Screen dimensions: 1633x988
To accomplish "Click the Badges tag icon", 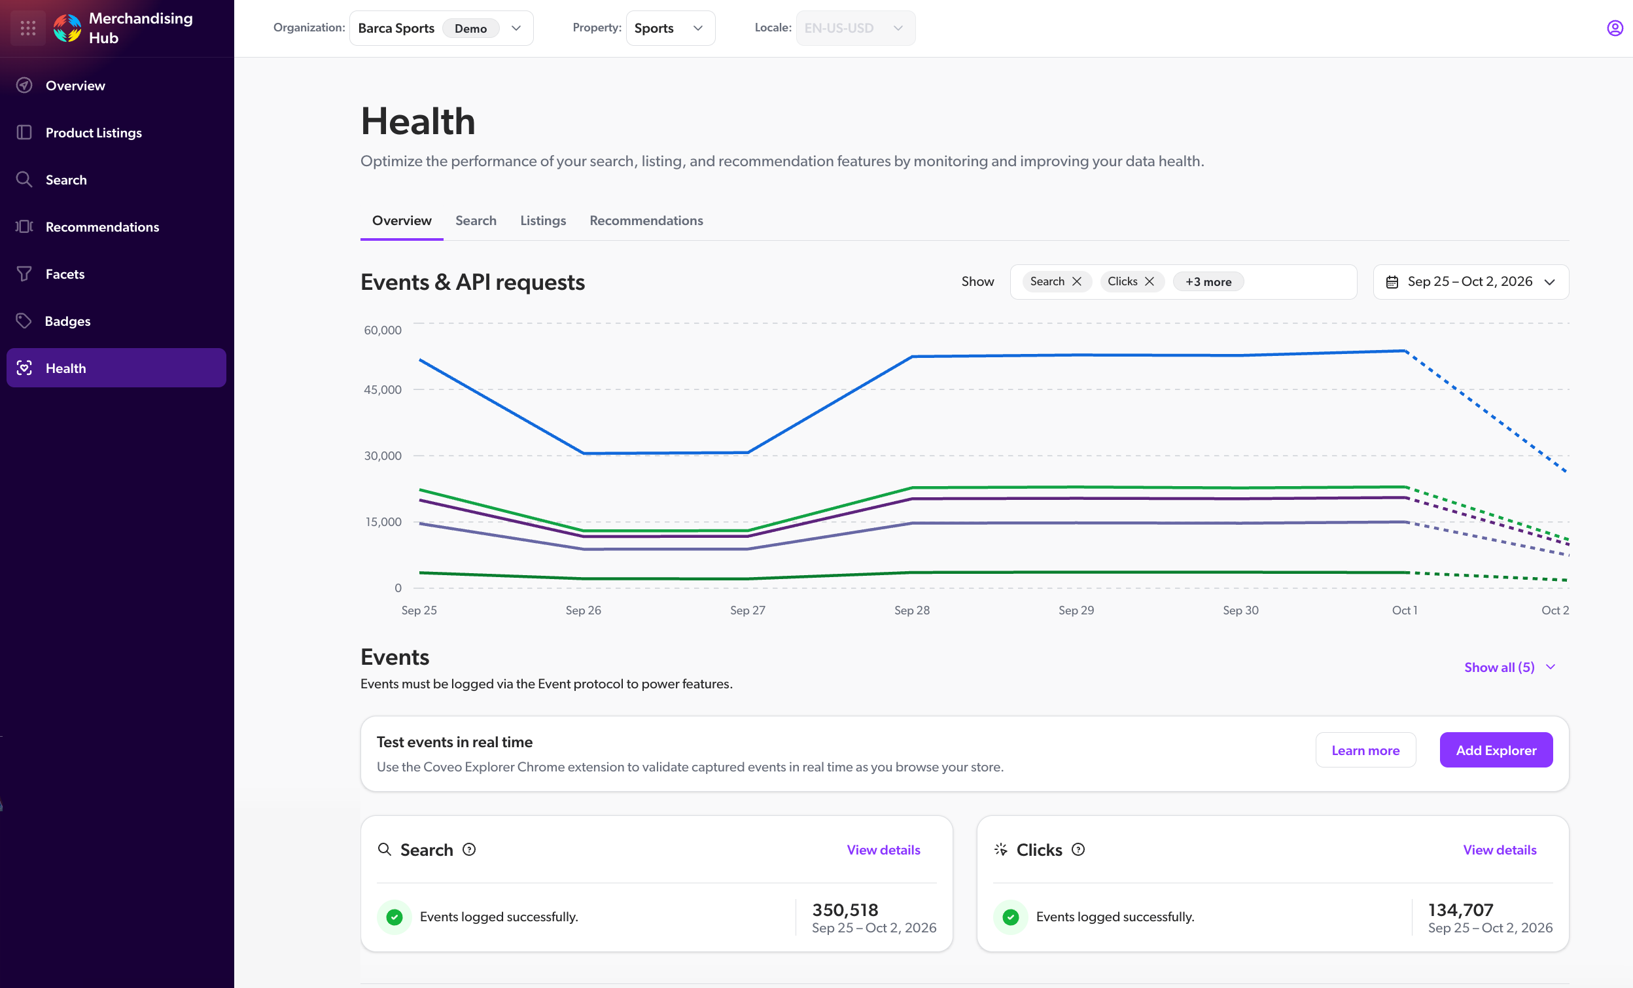I will (x=24, y=321).
